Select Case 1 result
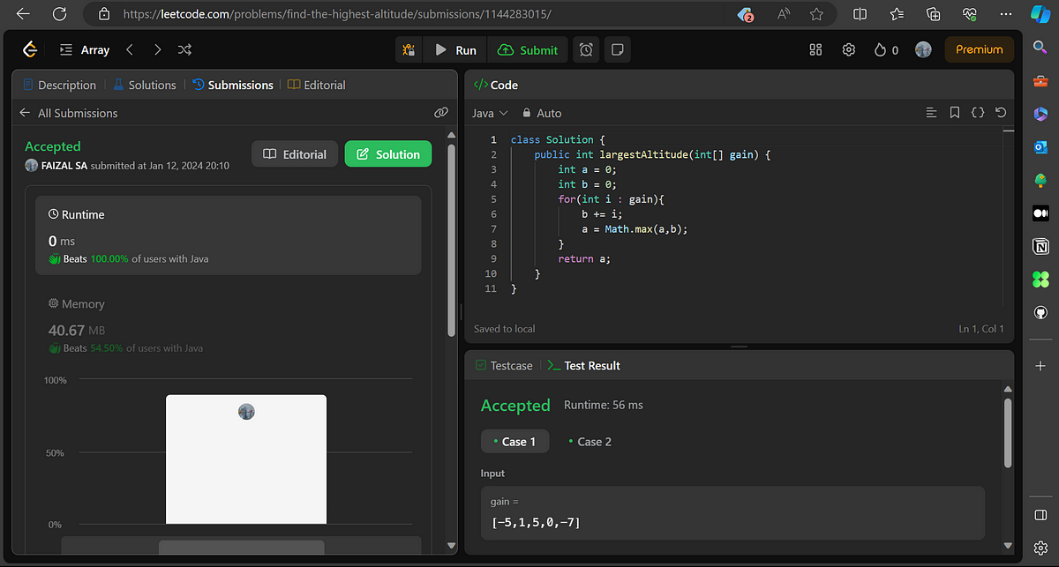Image resolution: width=1059 pixels, height=567 pixels. [514, 442]
